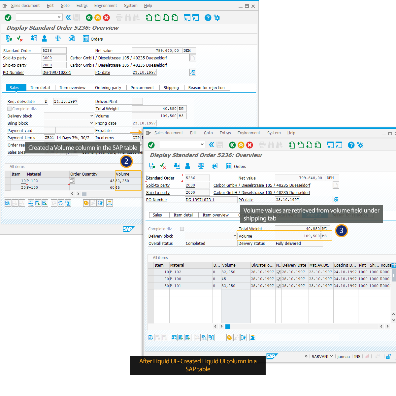This screenshot has width=396, height=396.
Task: Open the layout settings gear in the back window
Action: 217,17
